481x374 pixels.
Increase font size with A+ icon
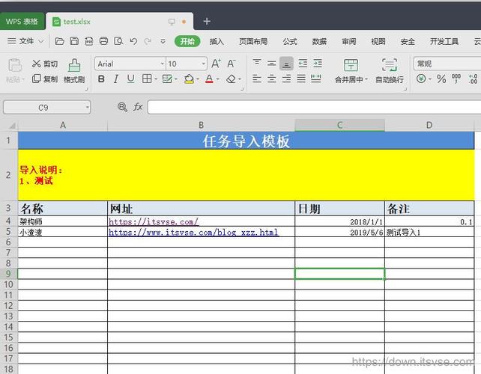click(217, 64)
